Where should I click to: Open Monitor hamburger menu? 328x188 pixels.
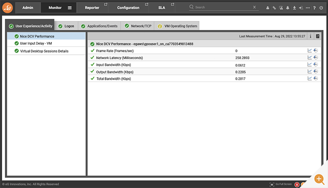[x=70, y=8]
